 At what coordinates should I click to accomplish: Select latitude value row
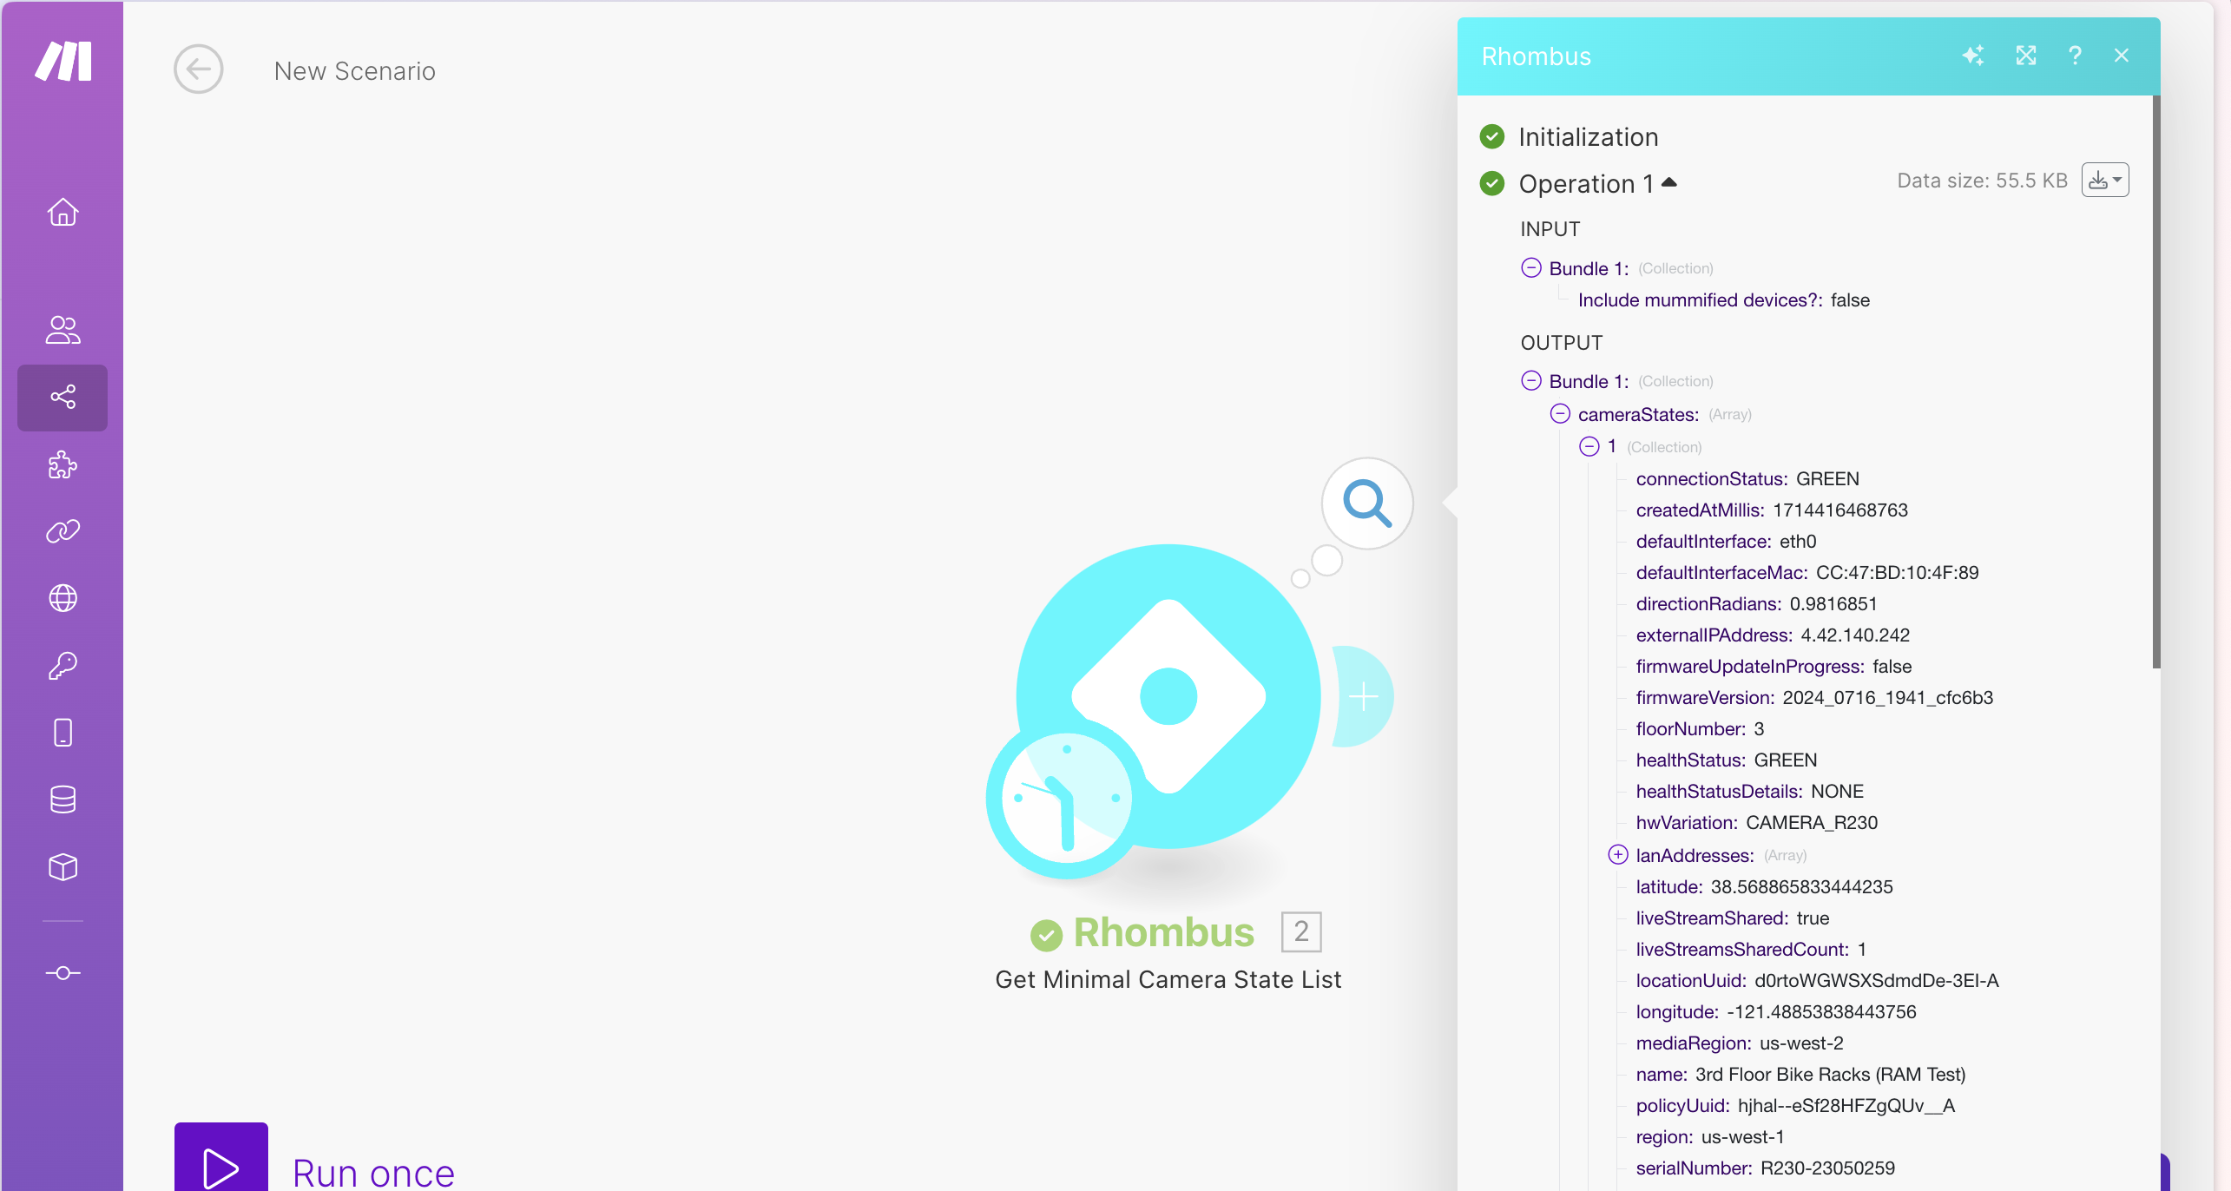[1764, 887]
